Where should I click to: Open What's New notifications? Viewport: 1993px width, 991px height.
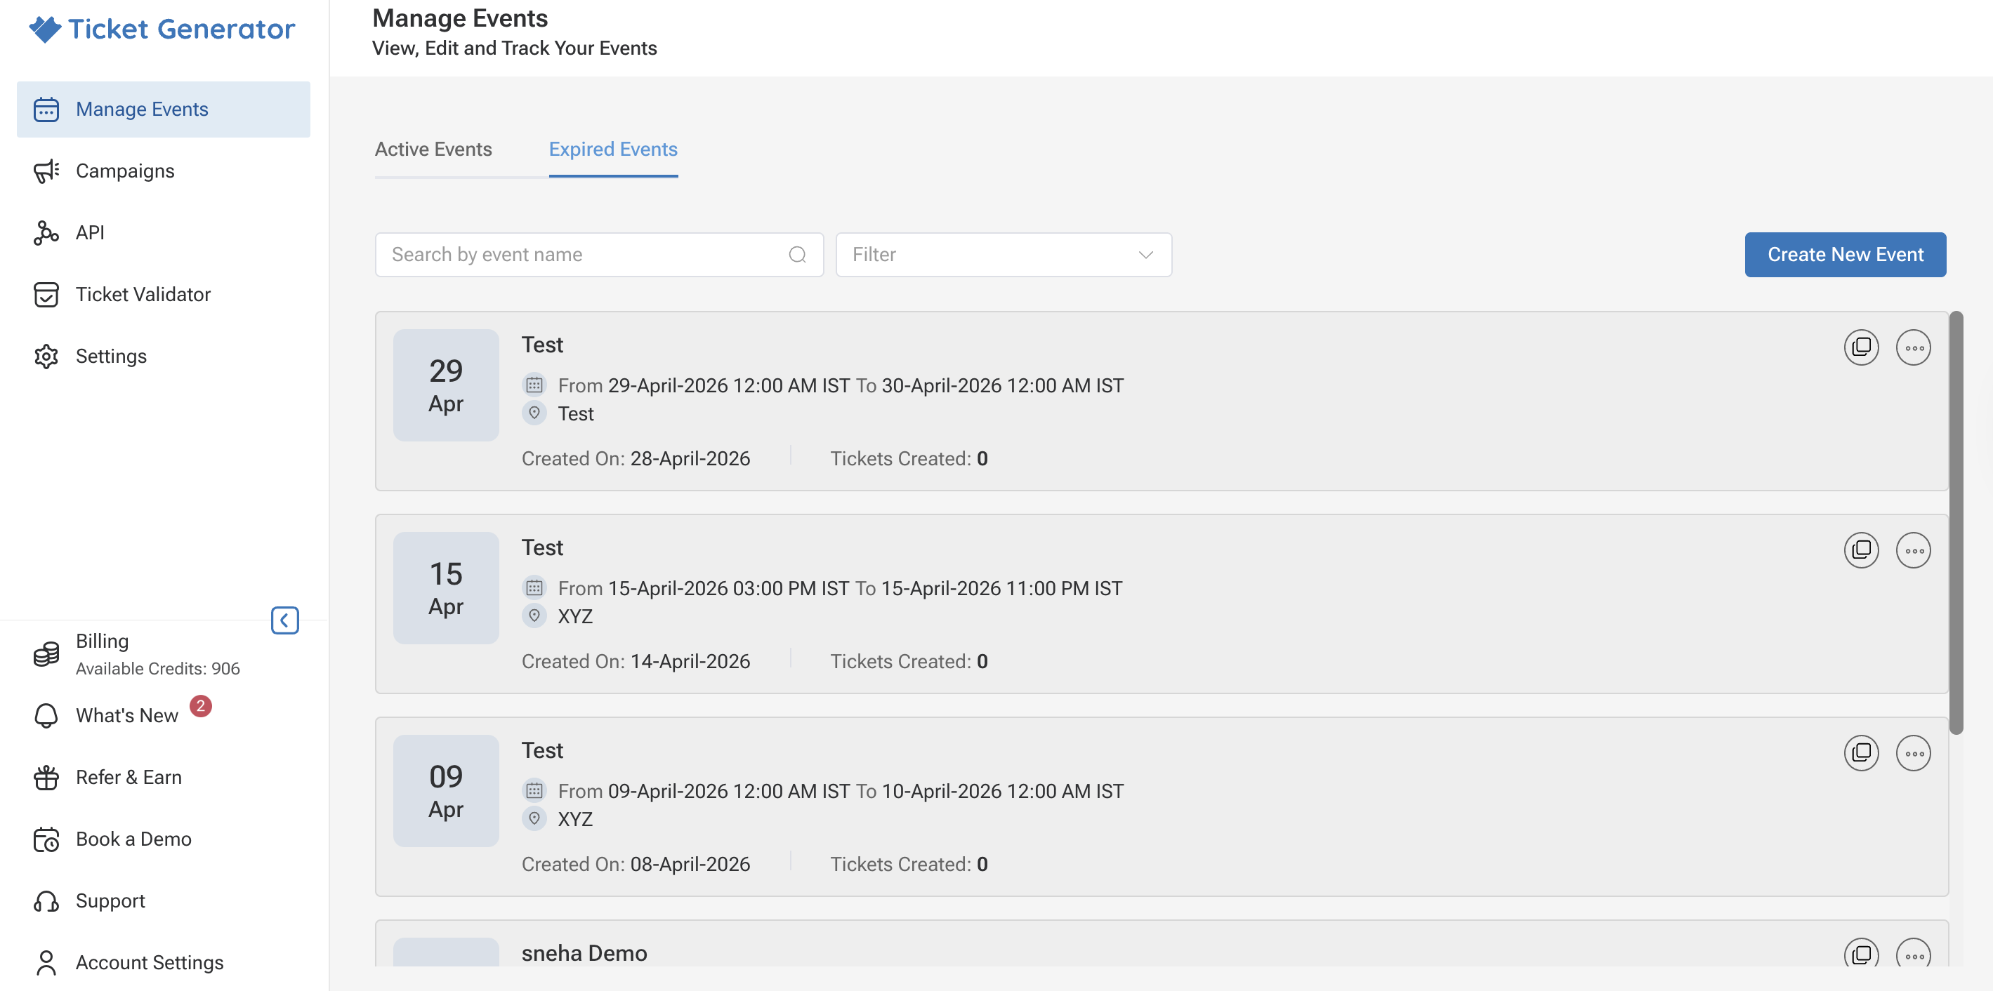pos(127,716)
